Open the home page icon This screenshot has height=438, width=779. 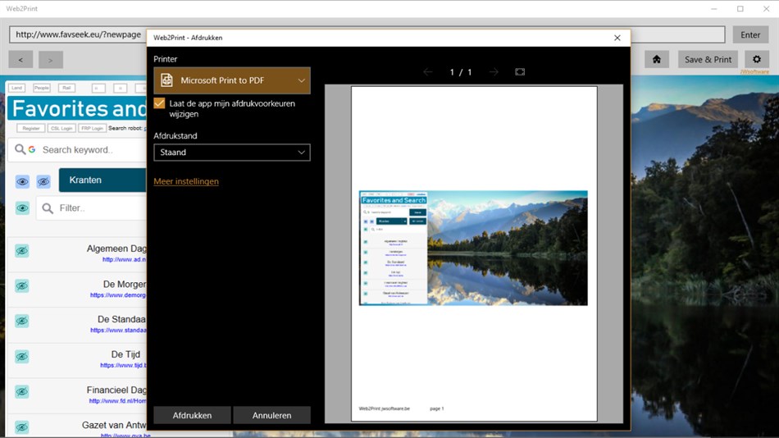coord(656,60)
